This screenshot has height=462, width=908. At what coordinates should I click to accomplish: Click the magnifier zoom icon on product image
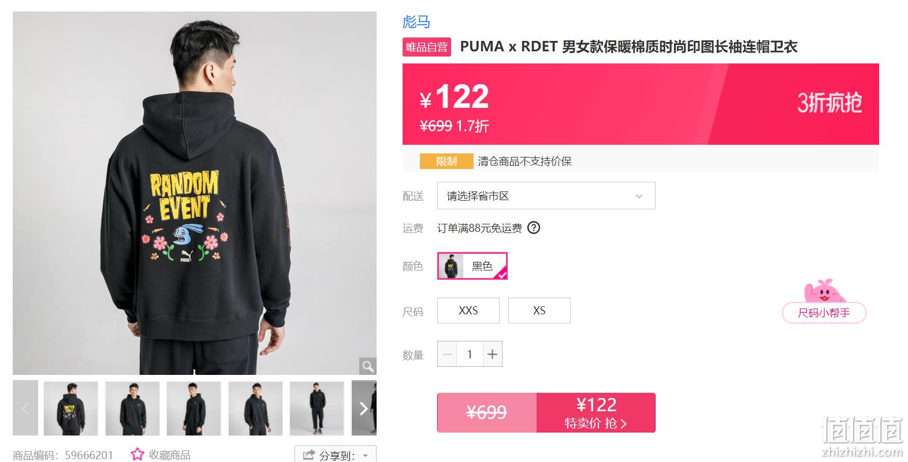368,366
